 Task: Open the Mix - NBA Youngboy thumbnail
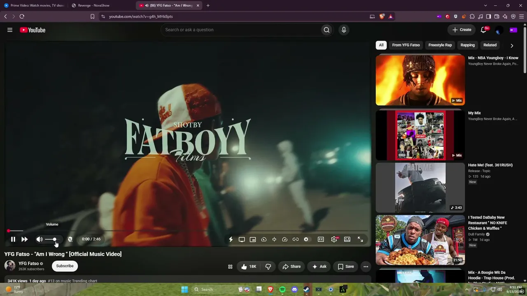420,80
